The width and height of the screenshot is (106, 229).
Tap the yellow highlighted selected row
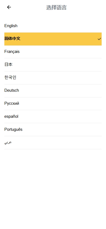click(53, 39)
